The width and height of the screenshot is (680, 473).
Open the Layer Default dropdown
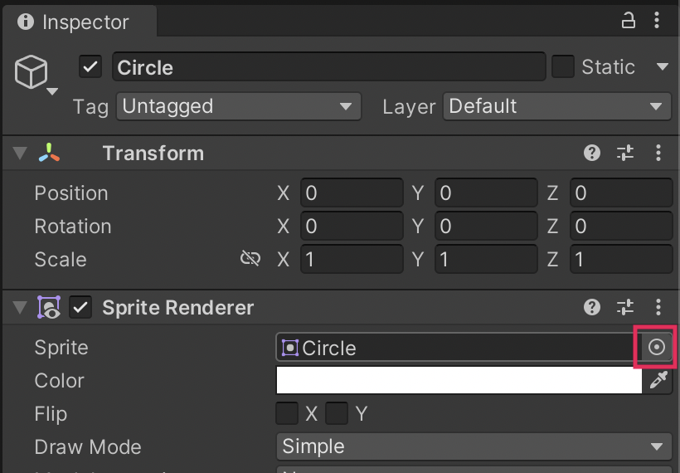coord(556,106)
